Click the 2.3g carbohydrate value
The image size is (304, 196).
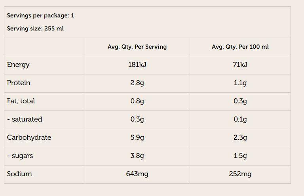click(x=240, y=137)
